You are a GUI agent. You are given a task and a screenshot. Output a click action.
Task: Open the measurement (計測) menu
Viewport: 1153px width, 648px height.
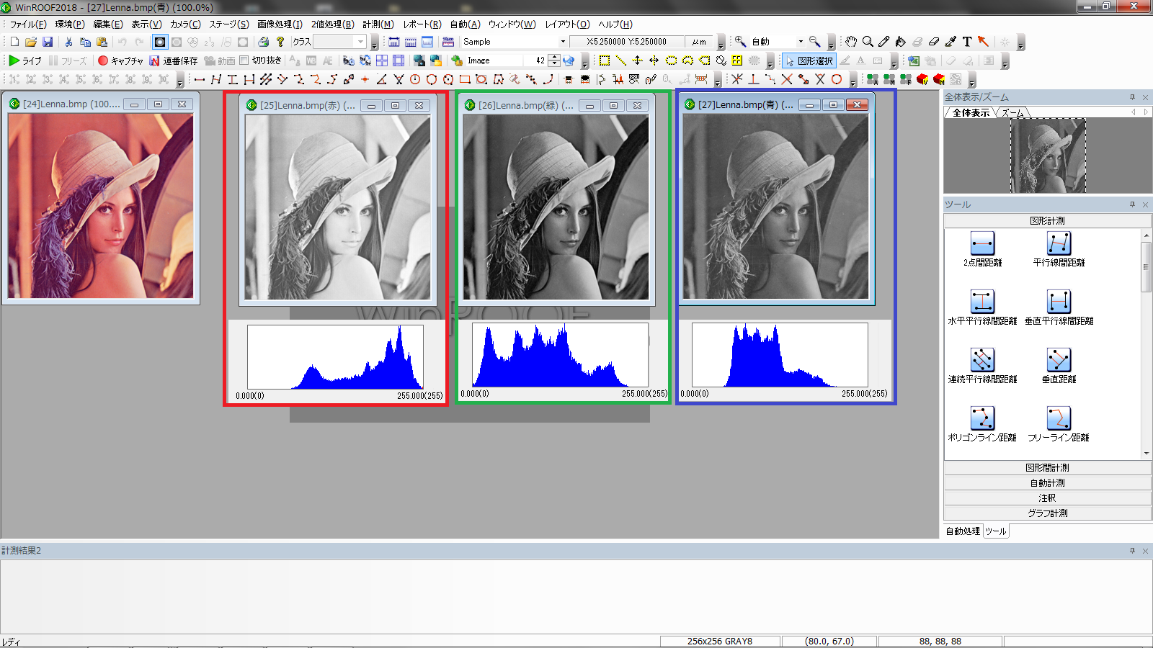(x=378, y=24)
